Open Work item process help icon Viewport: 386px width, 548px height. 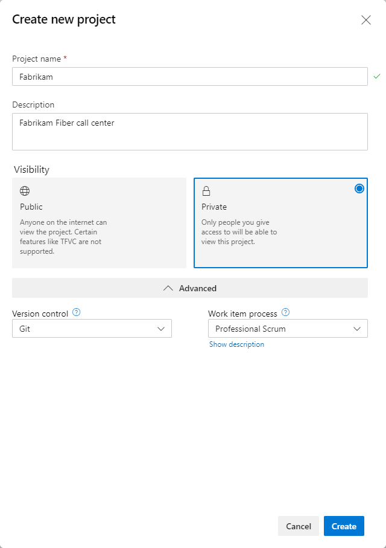[x=285, y=312]
